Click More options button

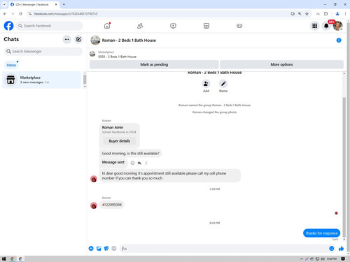pos(281,64)
